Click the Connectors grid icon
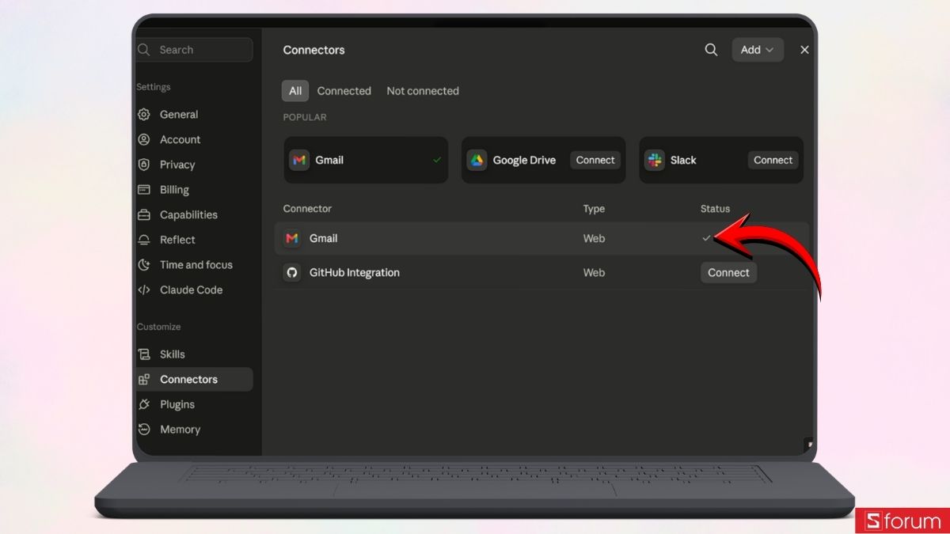This screenshot has height=534, width=950. pos(144,380)
